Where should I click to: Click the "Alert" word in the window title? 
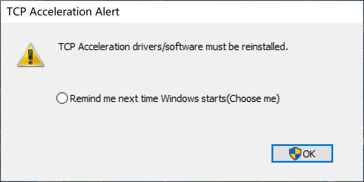(x=107, y=11)
